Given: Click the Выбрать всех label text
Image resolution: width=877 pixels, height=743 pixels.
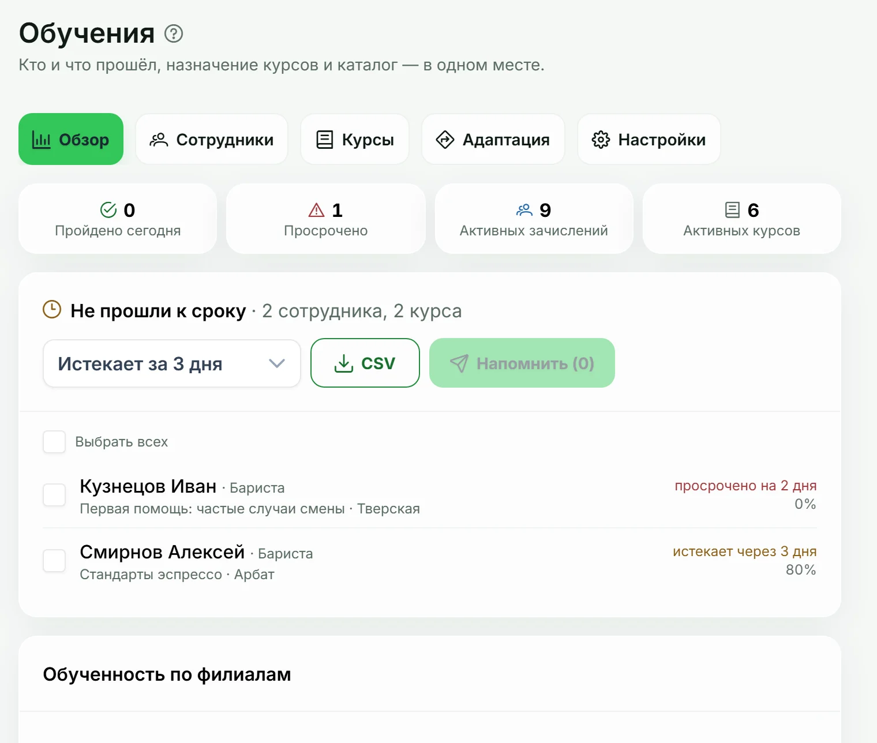Looking at the screenshot, I should point(122,442).
